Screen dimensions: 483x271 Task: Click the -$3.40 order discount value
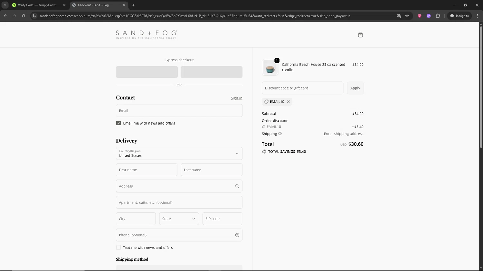coord(358,127)
